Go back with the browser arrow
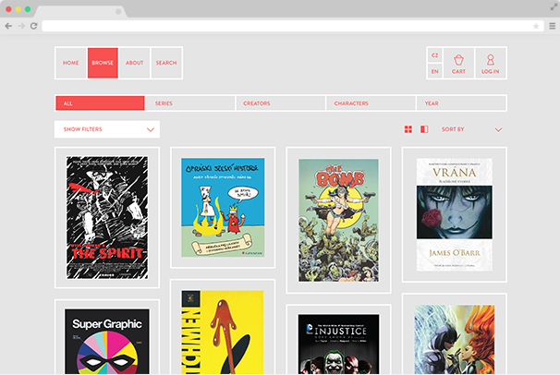The width and height of the screenshot is (560, 375). (8, 26)
